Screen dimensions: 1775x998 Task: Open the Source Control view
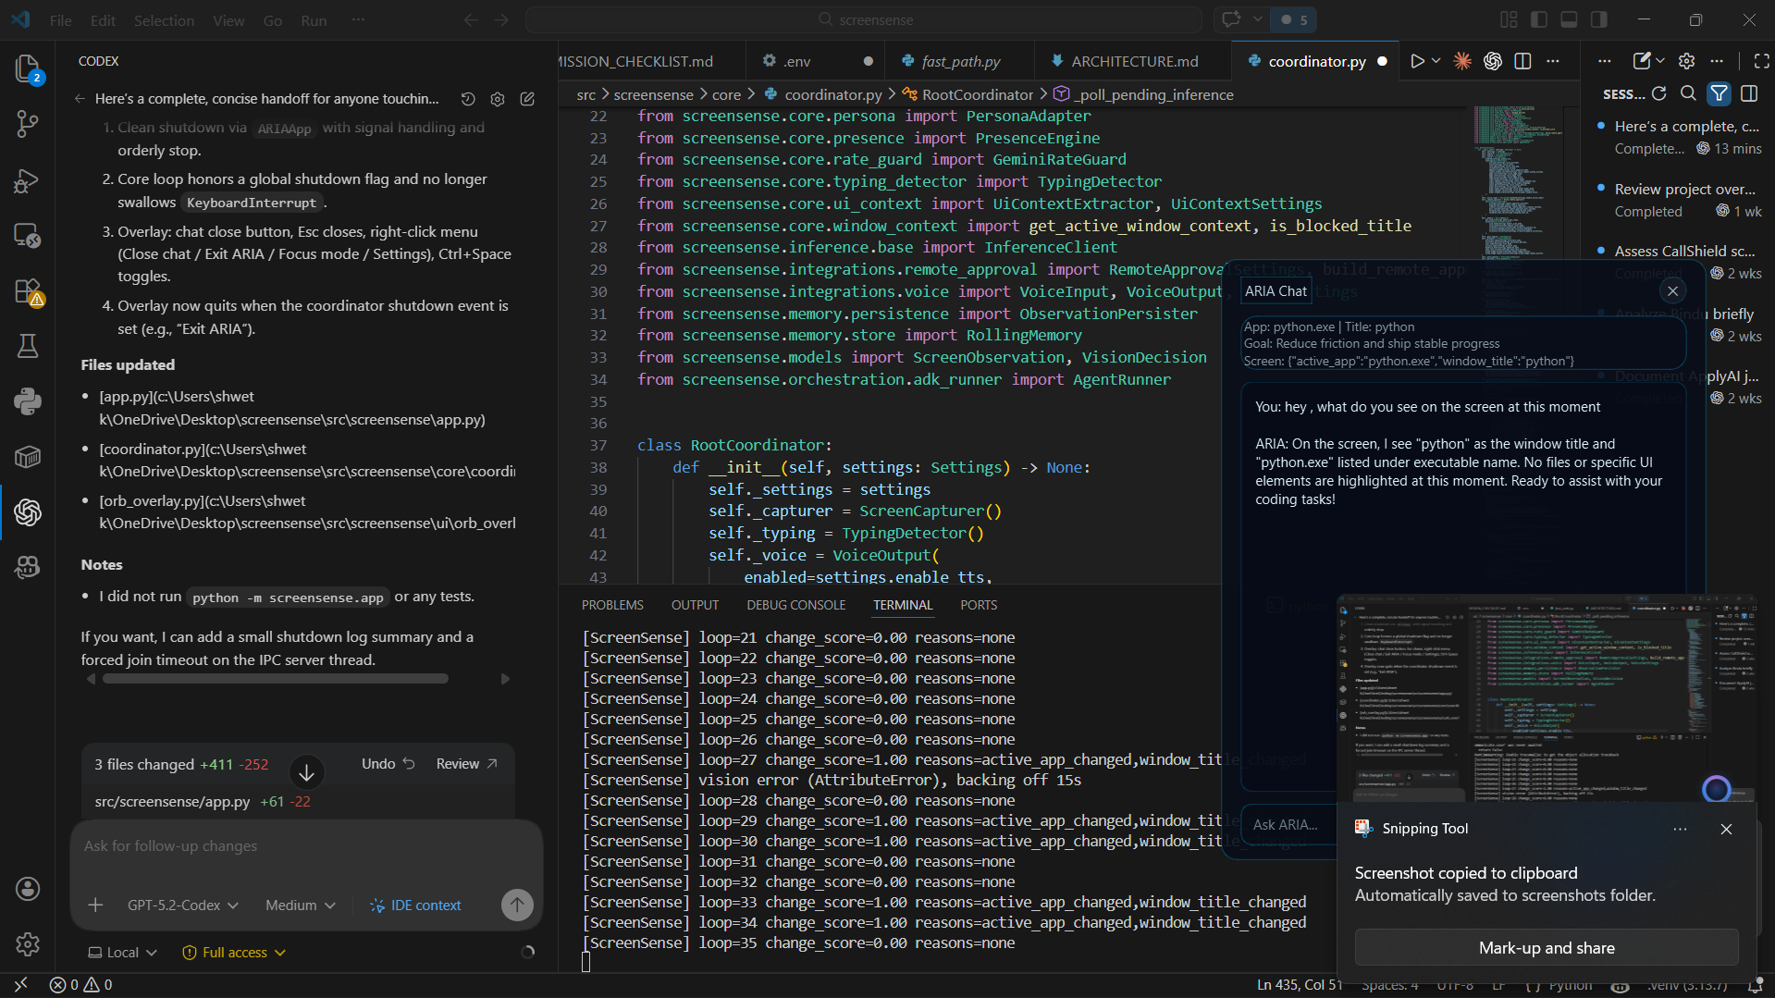[28, 124]
